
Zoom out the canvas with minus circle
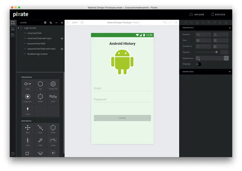click(x=68, y=22)
